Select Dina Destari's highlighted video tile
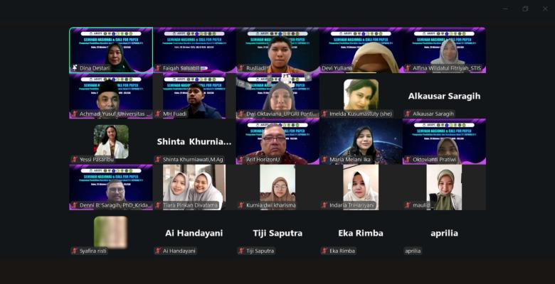The width and height of the screenshot is (555, 284). [111, 50]
